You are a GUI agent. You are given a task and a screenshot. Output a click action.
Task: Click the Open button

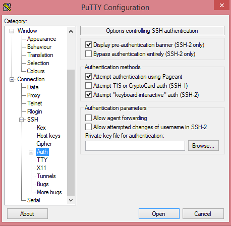159,214
